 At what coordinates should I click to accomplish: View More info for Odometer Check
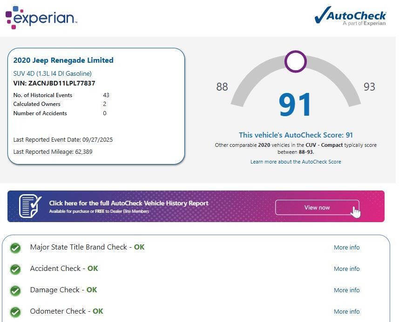346,312
